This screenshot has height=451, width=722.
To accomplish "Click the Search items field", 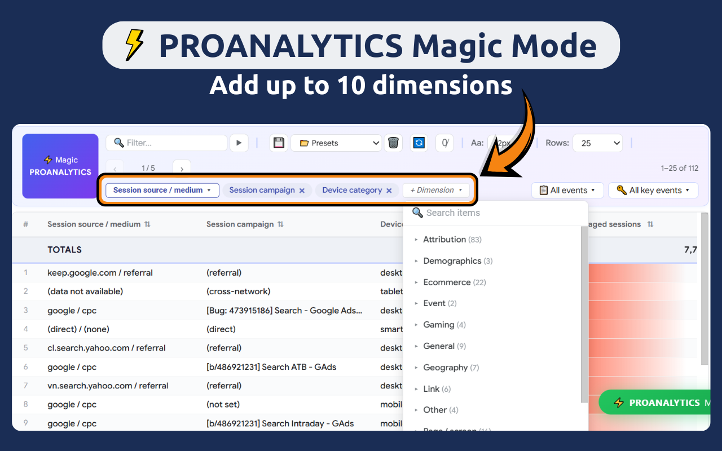I will [x=495, y=213].
